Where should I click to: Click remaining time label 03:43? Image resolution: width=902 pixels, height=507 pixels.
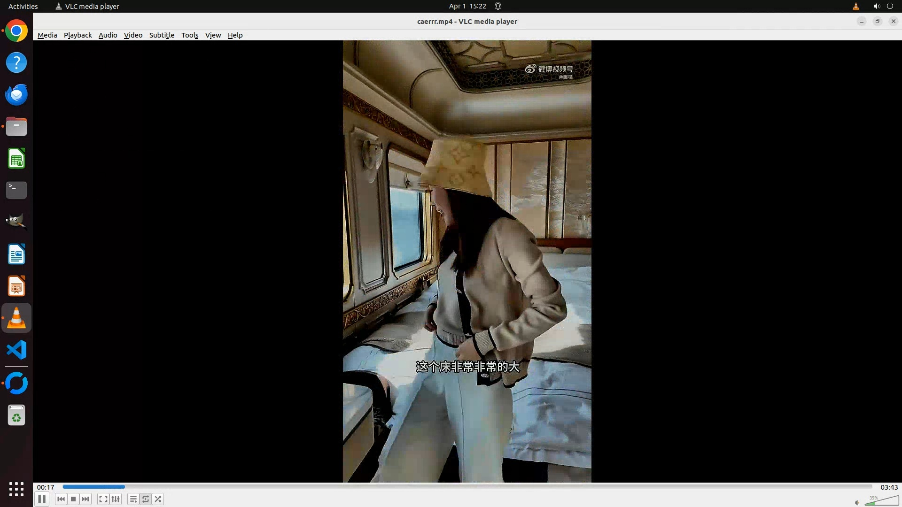click(889, 487)
